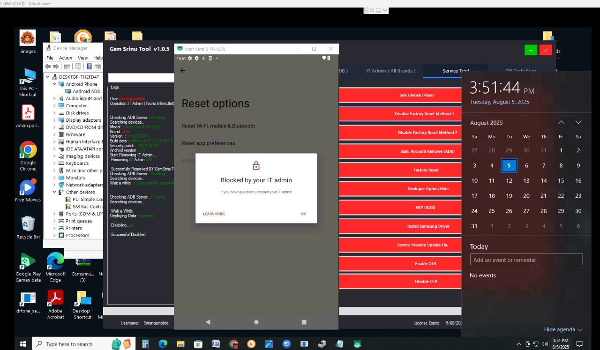Open Google Chrome desktop shortcut
This screenshot has height=350, width=600.
coord(28,150)
